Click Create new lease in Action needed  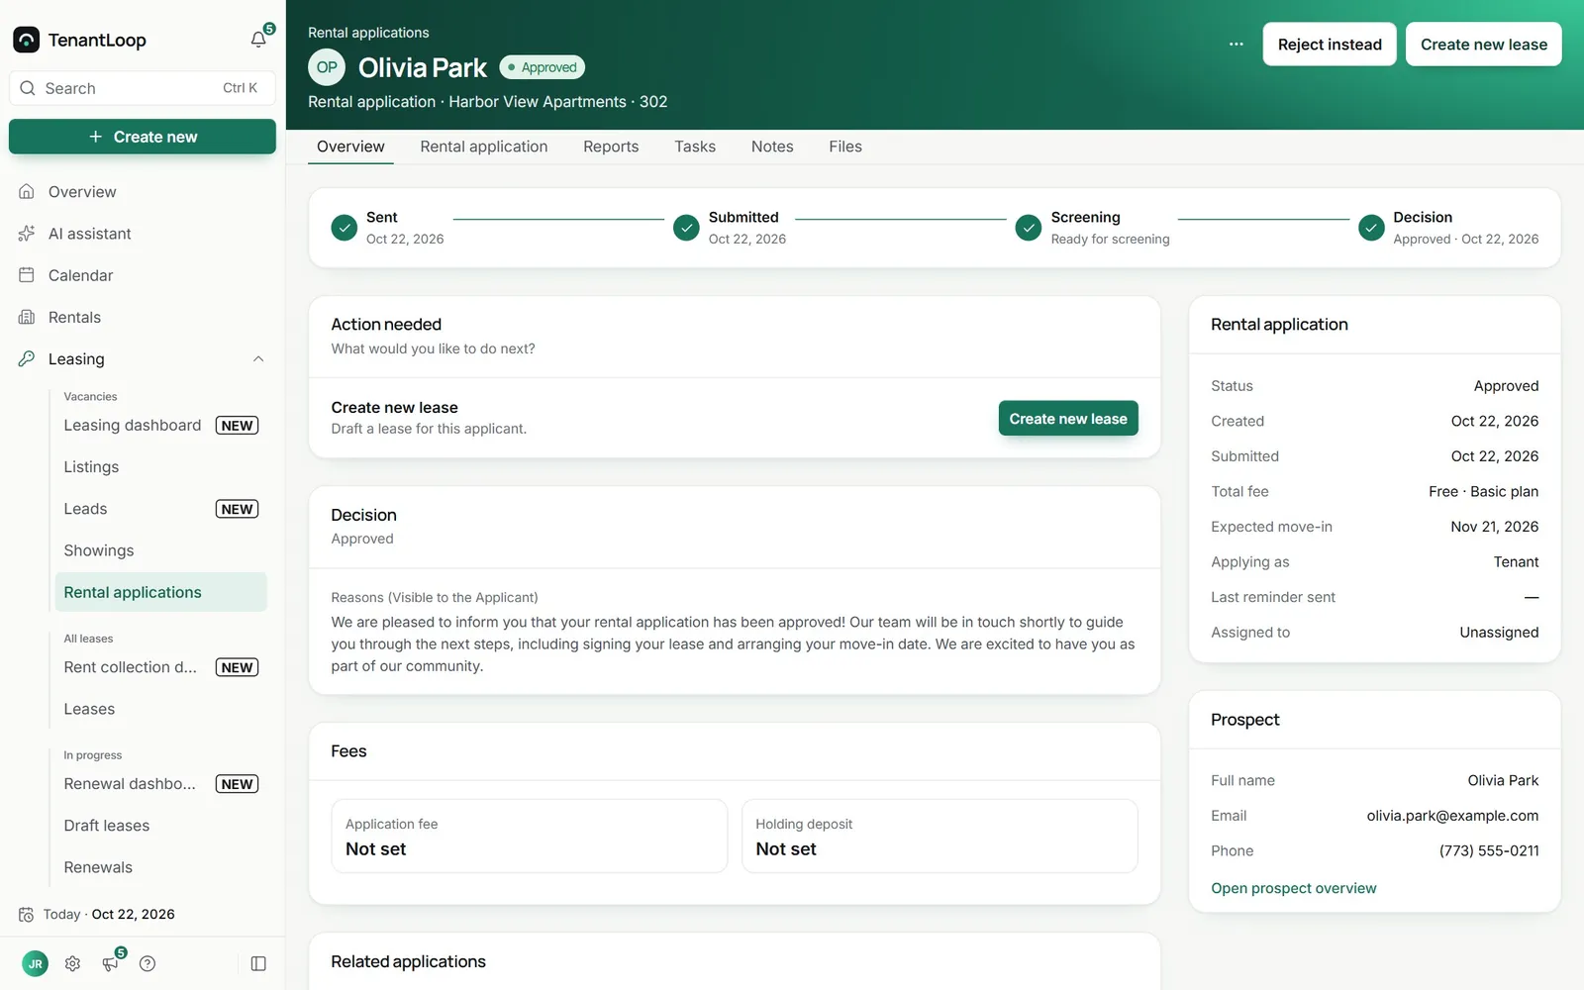1068,419
